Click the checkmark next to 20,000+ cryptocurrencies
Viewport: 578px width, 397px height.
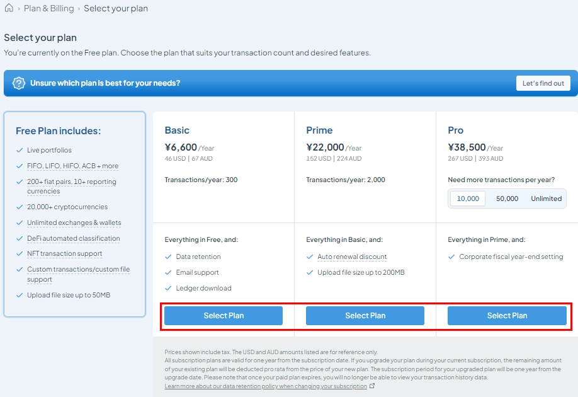point(20,207)
